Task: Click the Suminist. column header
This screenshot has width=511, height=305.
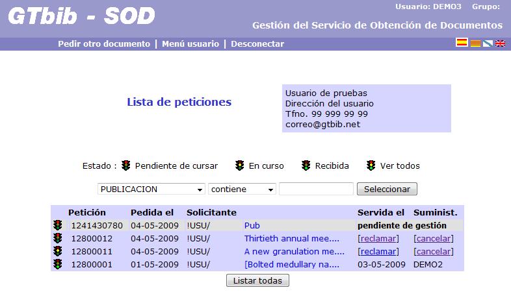Action: pos(436,212)
